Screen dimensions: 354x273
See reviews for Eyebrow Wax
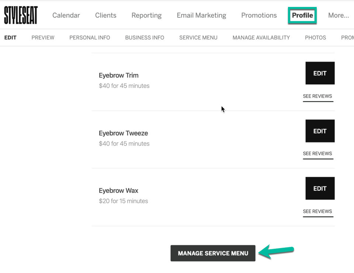click(x=317, y=211)
